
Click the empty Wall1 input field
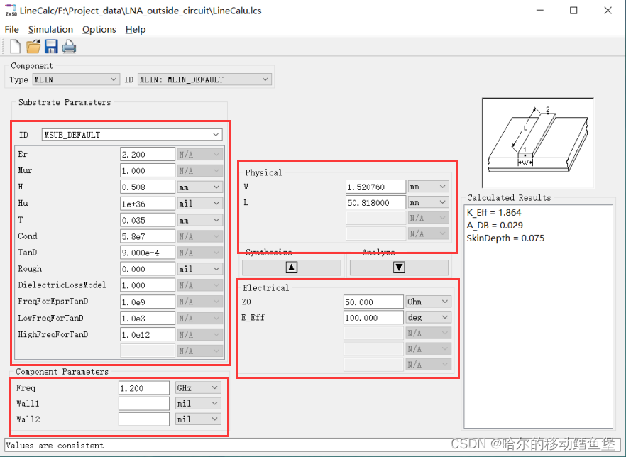pyautogui.click(x=143, y=404)
